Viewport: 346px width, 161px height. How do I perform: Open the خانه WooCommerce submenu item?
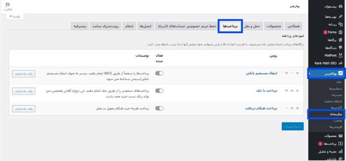pyautogui.click(x=339, y=82)
